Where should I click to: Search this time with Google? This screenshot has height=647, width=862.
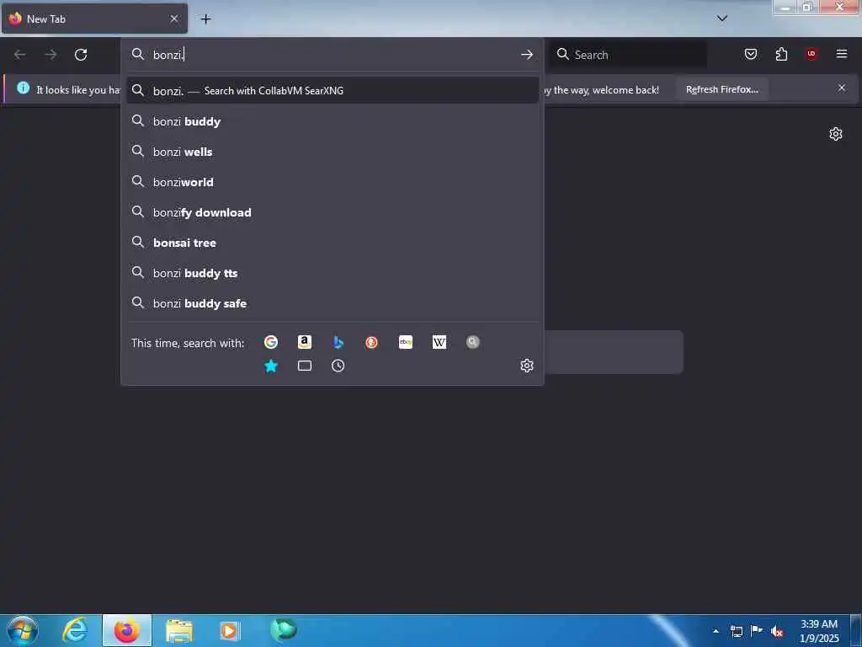click(271, 342)
